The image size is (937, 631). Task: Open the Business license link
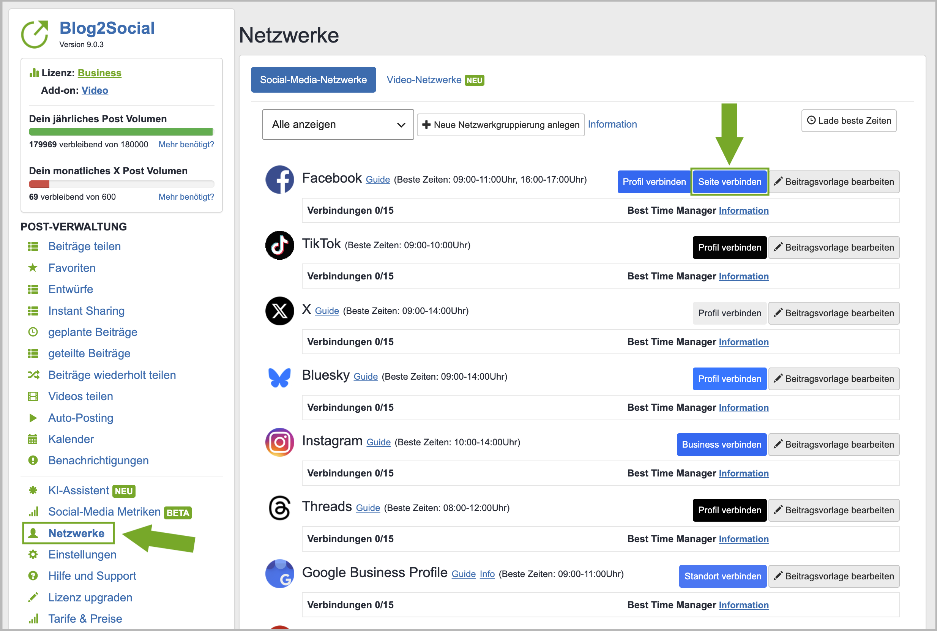coord(99,73)
